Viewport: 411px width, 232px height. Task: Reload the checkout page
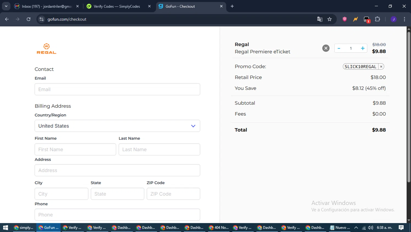28,19
